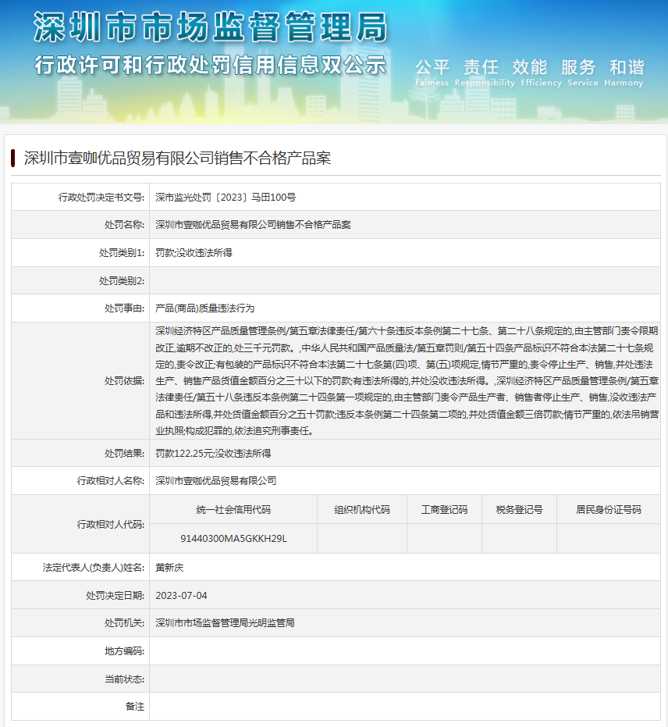The height and width of the screenshot is (727, 668).
Task: Click the 居民身份证号码 column header
Action: [609, 510]
